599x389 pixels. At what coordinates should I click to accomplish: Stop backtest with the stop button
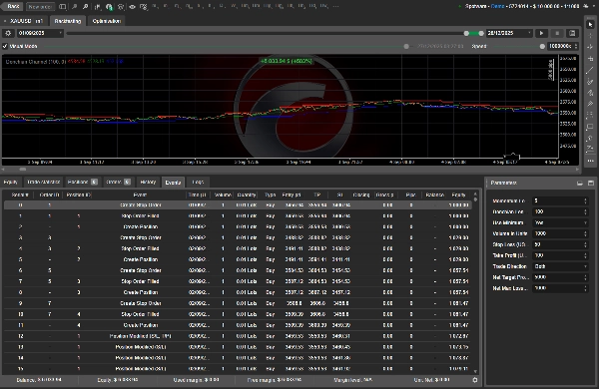557,33
